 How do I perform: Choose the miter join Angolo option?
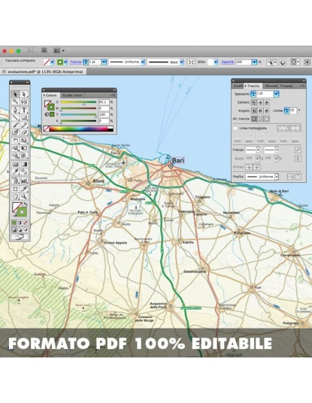253,111
